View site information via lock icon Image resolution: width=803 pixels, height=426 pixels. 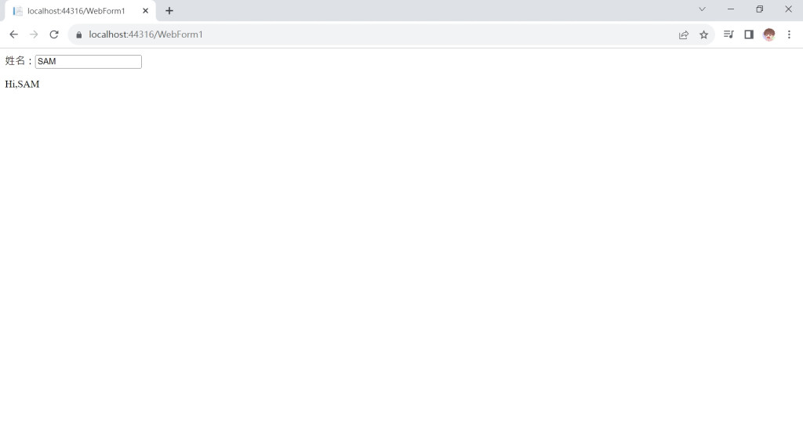point(79,34)
